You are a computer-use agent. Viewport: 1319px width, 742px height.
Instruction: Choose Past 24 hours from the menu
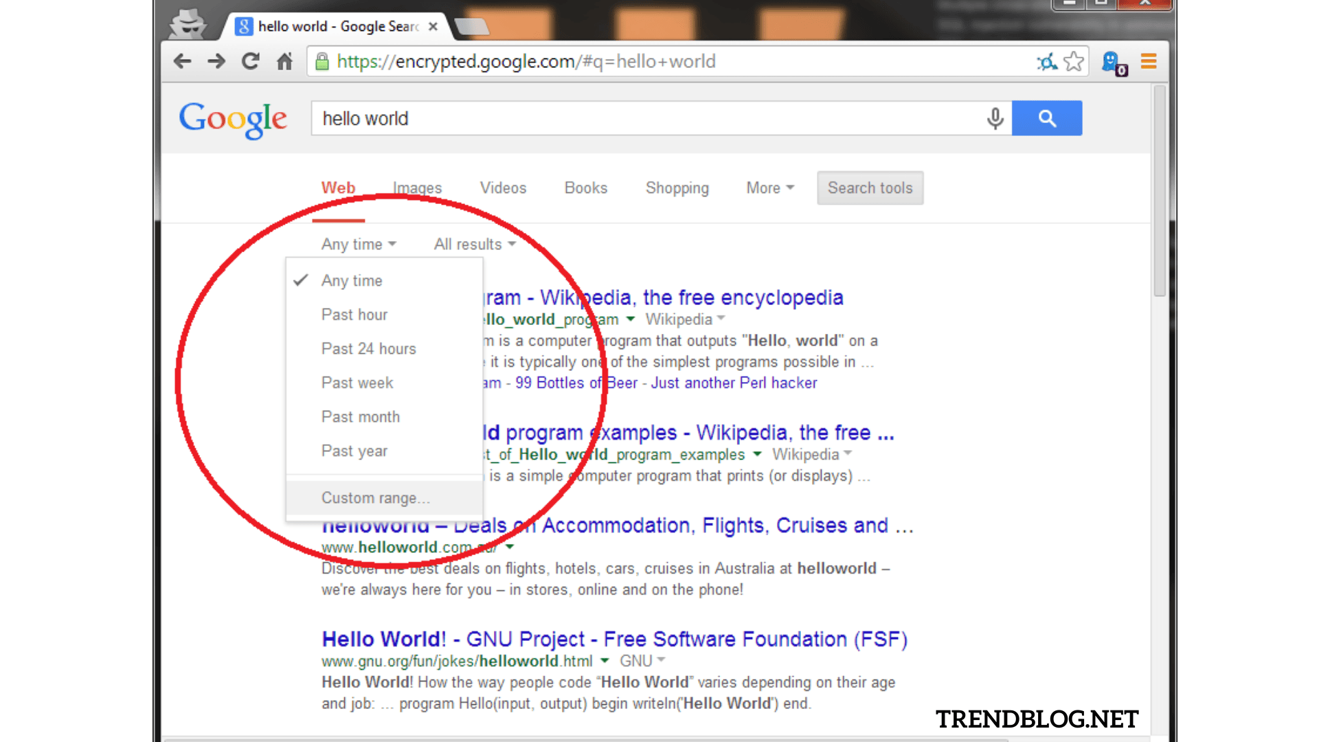pos(384,349)
